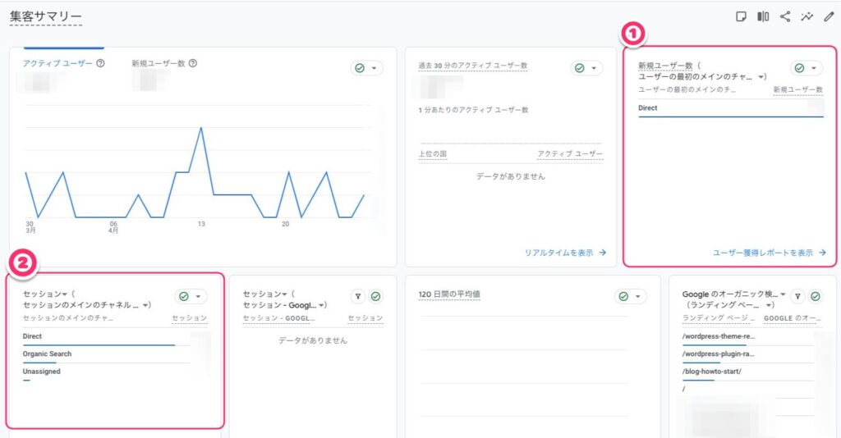The height and width of the screenshot is (438, 841).
Task: Click green check status on セッション - Google card
Action: (x=375, y=297)
